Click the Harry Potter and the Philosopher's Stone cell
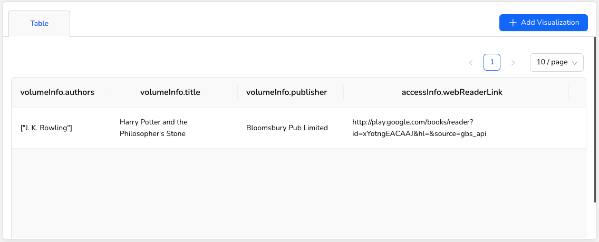 (x=153, y=128)
